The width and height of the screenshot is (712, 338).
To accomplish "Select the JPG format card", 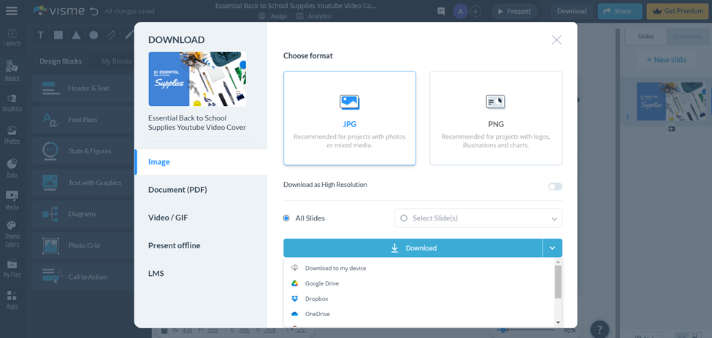I will click(350, 118).
